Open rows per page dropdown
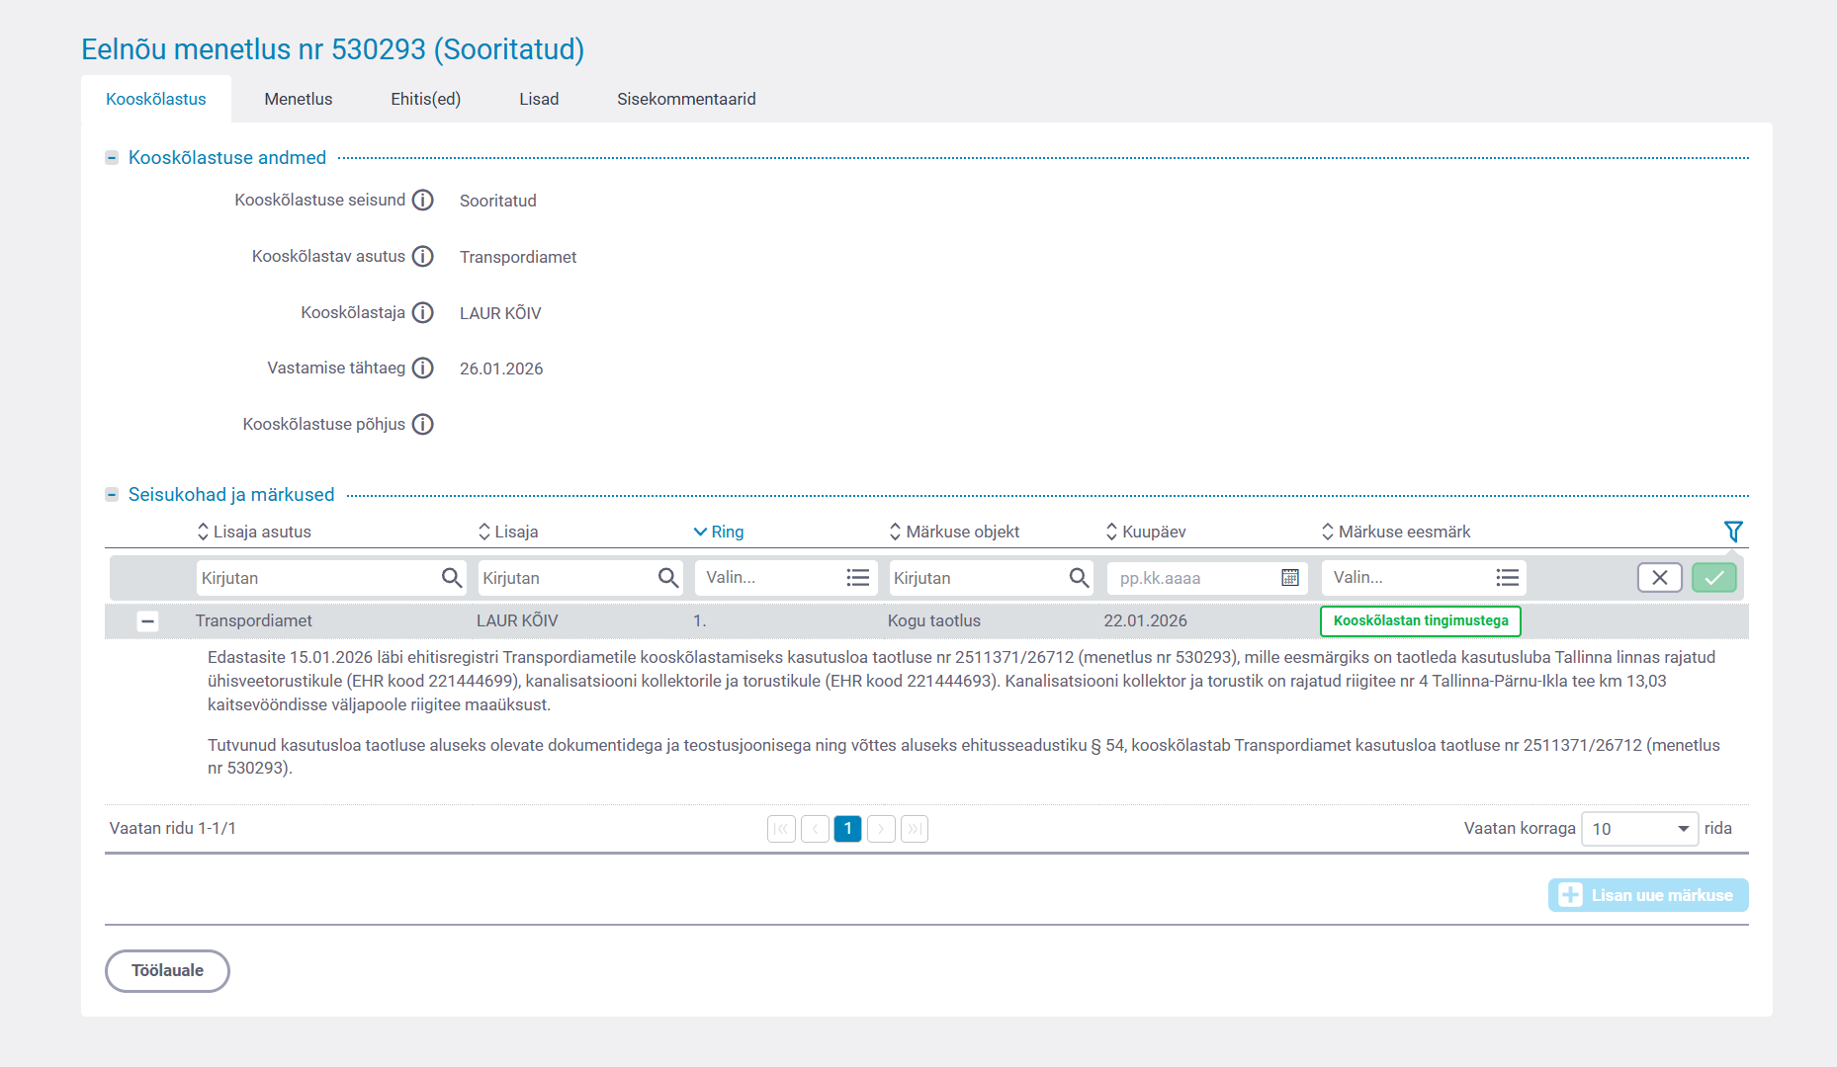Screen dimensions: 1837x1067 tap(1638, 829)
